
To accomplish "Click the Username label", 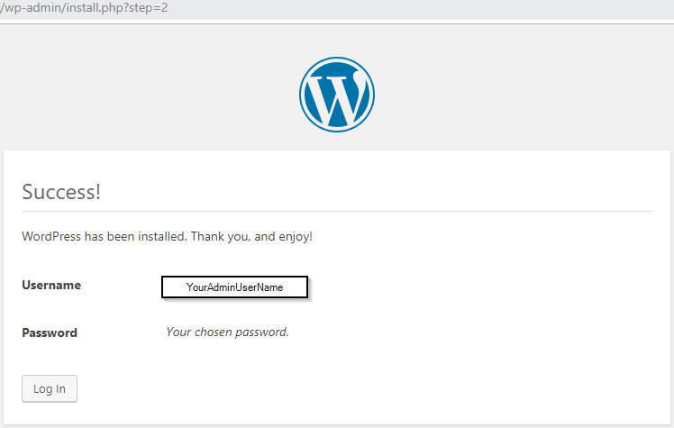I will click(51, 286).
